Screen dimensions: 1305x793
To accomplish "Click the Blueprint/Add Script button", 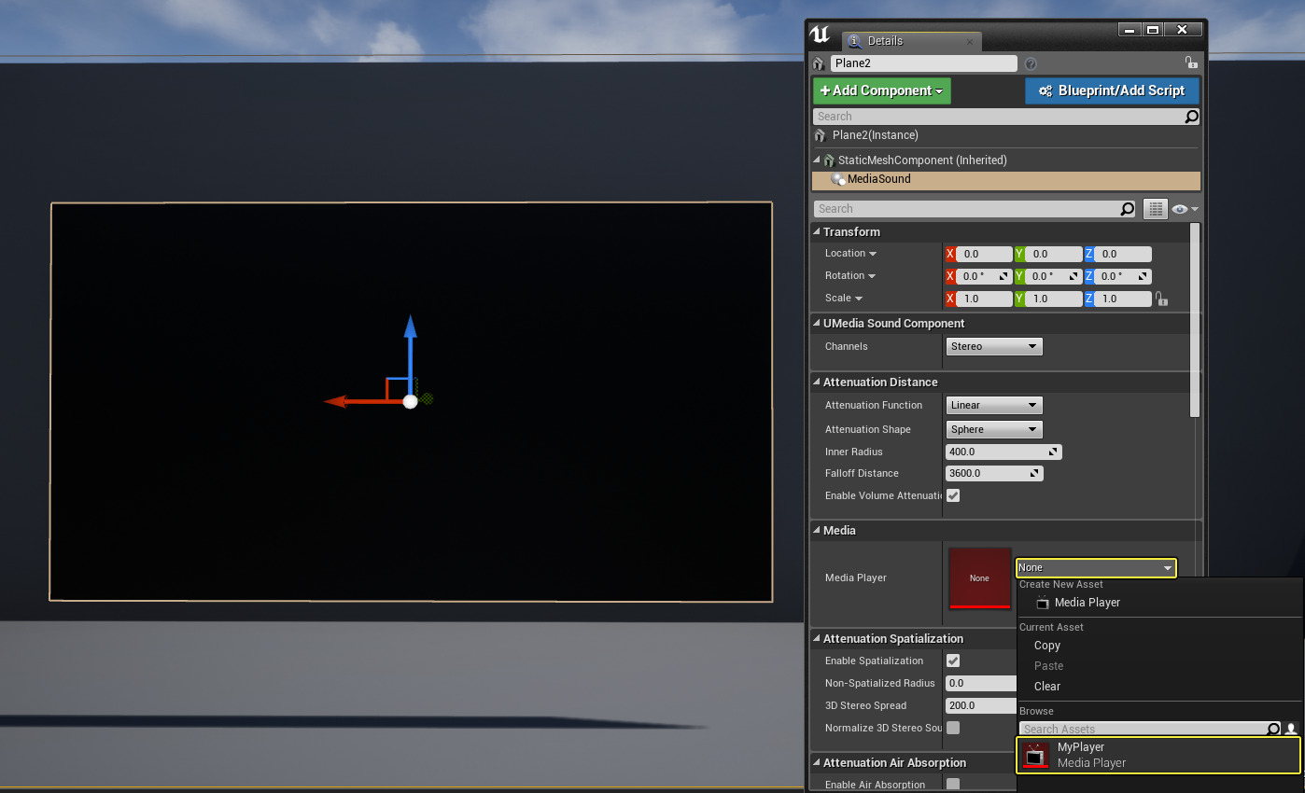I will pos(1111,90).
